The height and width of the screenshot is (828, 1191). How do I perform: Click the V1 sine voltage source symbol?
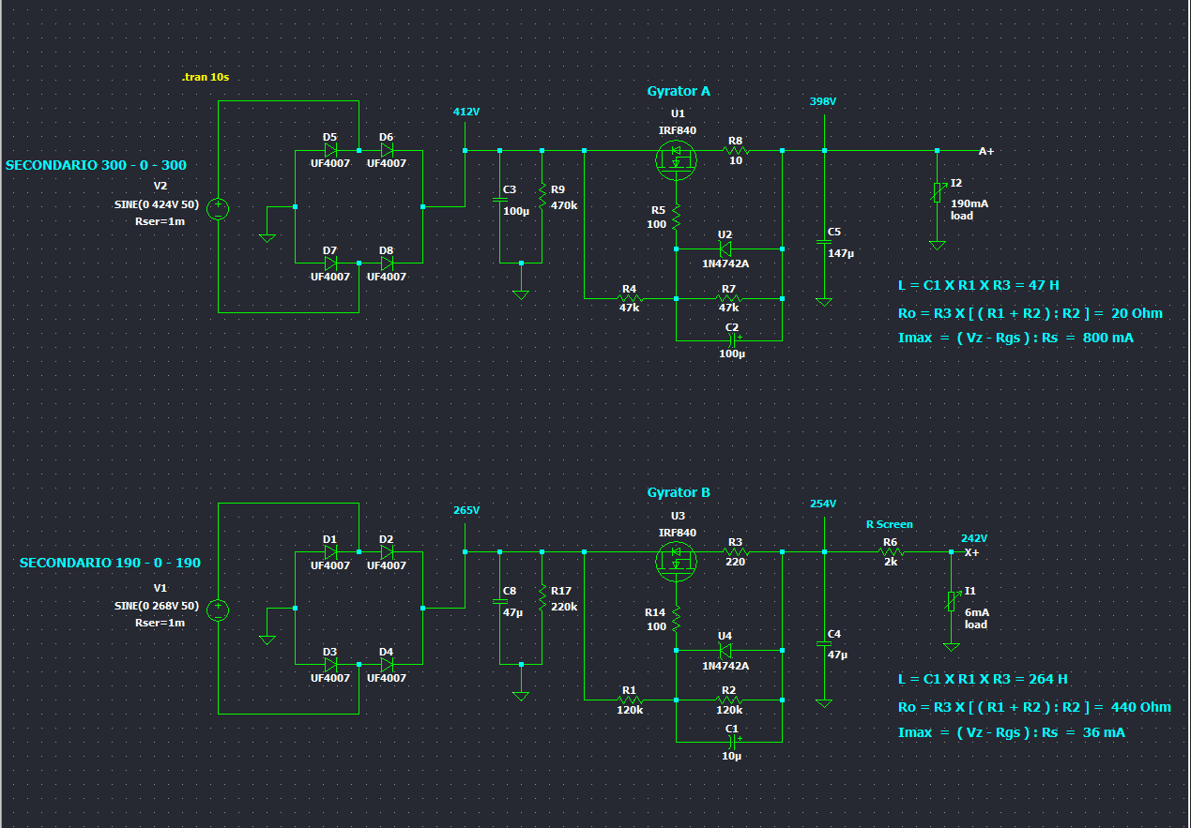coord(218,610)
